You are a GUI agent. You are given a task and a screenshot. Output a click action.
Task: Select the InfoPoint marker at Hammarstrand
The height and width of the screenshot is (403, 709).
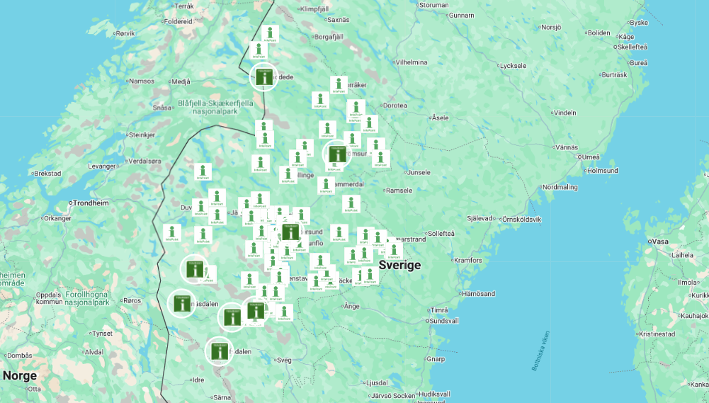click(x=394, y=251)
